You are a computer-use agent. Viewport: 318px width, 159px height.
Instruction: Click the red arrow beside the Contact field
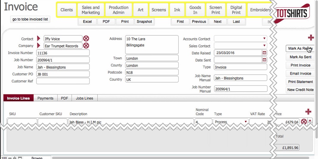coord(39,39)
